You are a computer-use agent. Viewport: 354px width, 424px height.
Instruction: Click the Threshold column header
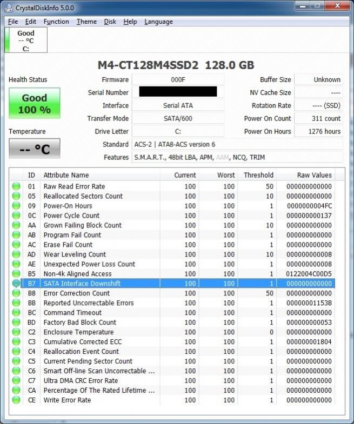257,175
